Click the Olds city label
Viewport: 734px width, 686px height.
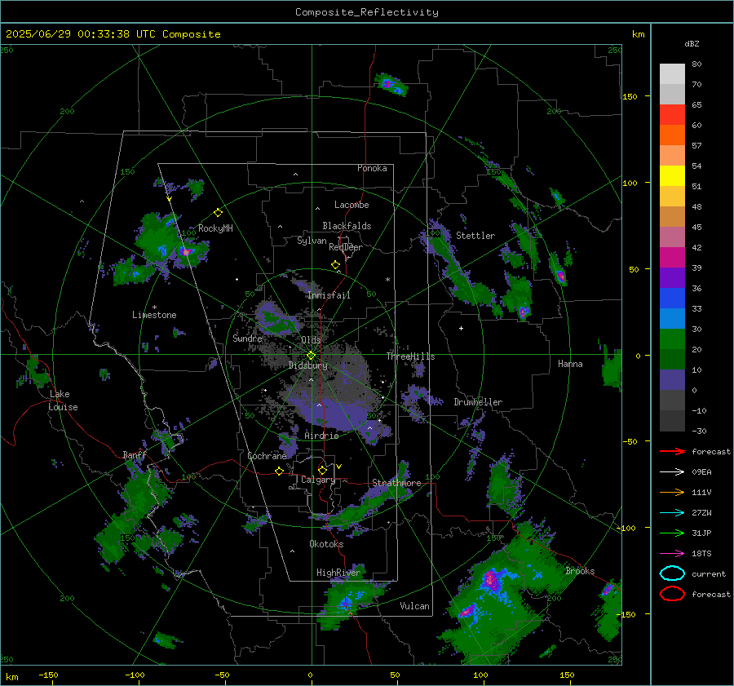(x=311, y=340)
